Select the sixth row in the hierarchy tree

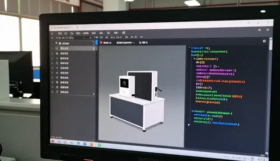pyautogui.click(x=73, y=68)
